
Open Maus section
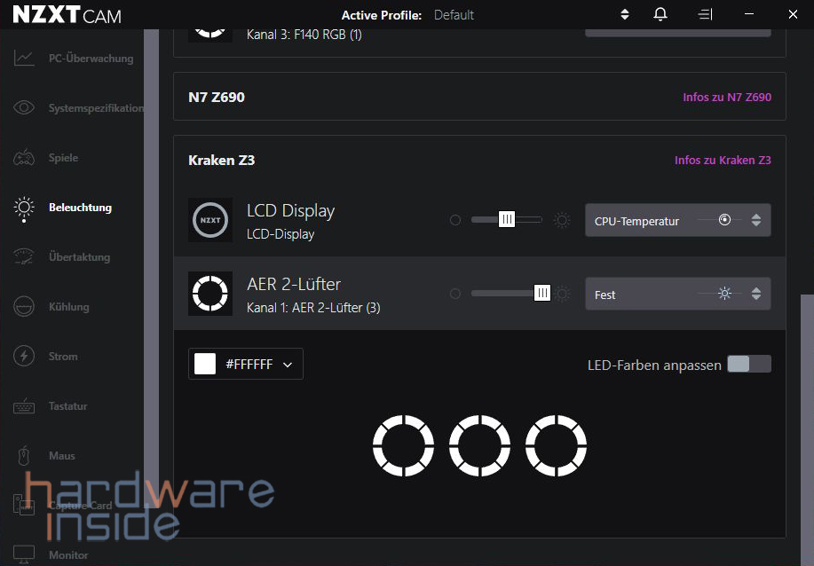tap(62, 455)
